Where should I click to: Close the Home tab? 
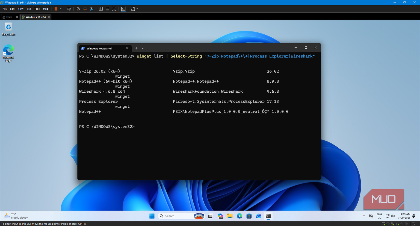(x=17, y=17)
